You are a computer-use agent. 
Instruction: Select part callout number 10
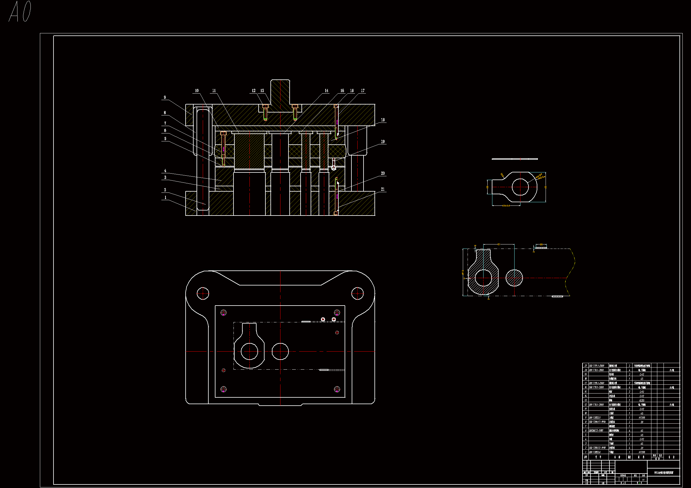[x=197, y=91]
